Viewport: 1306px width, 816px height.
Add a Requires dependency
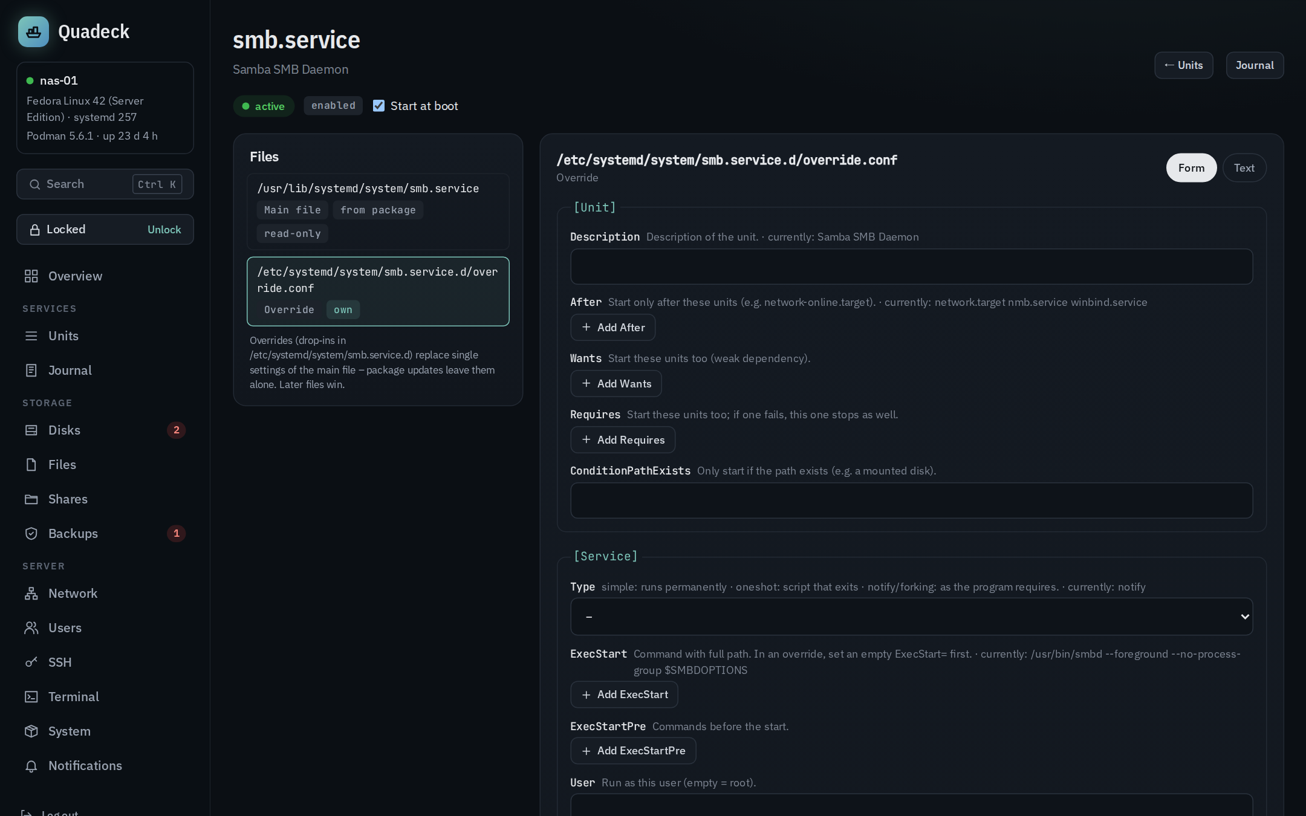622,440
